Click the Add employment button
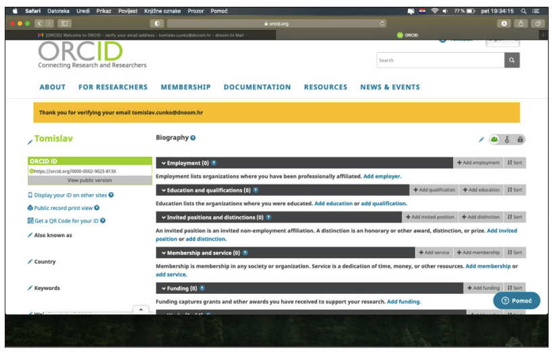 (x=478, y=163)
